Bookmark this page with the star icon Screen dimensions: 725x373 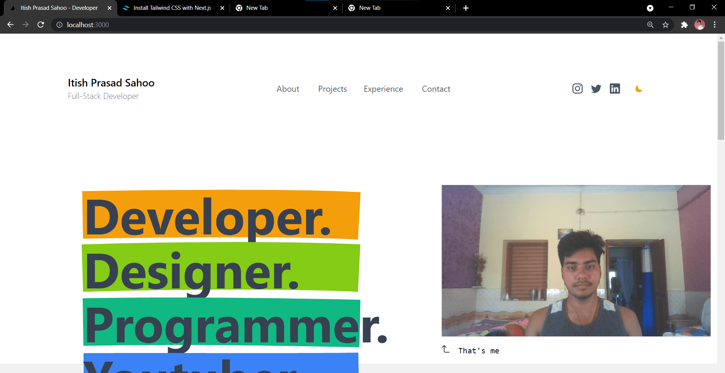[665, 25]
